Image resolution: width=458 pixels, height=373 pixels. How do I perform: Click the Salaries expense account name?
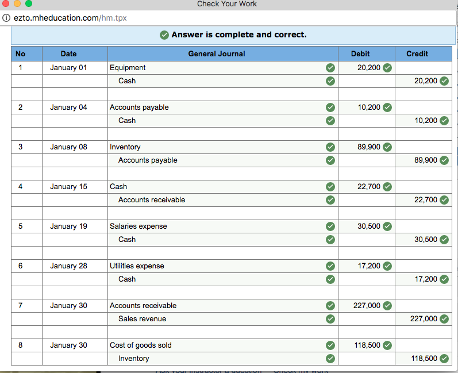pyautogui.click(x=138, y=226)
